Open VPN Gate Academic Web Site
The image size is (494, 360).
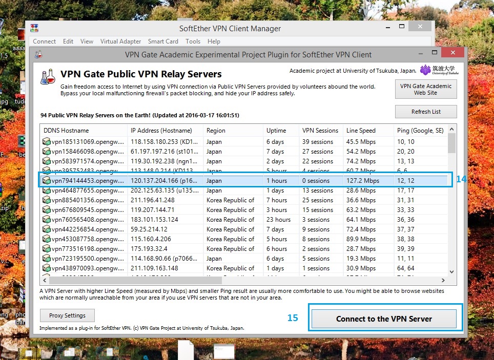point(426,89)
